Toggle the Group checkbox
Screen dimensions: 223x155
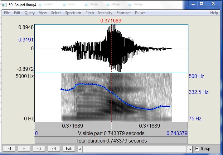point(197,149)
